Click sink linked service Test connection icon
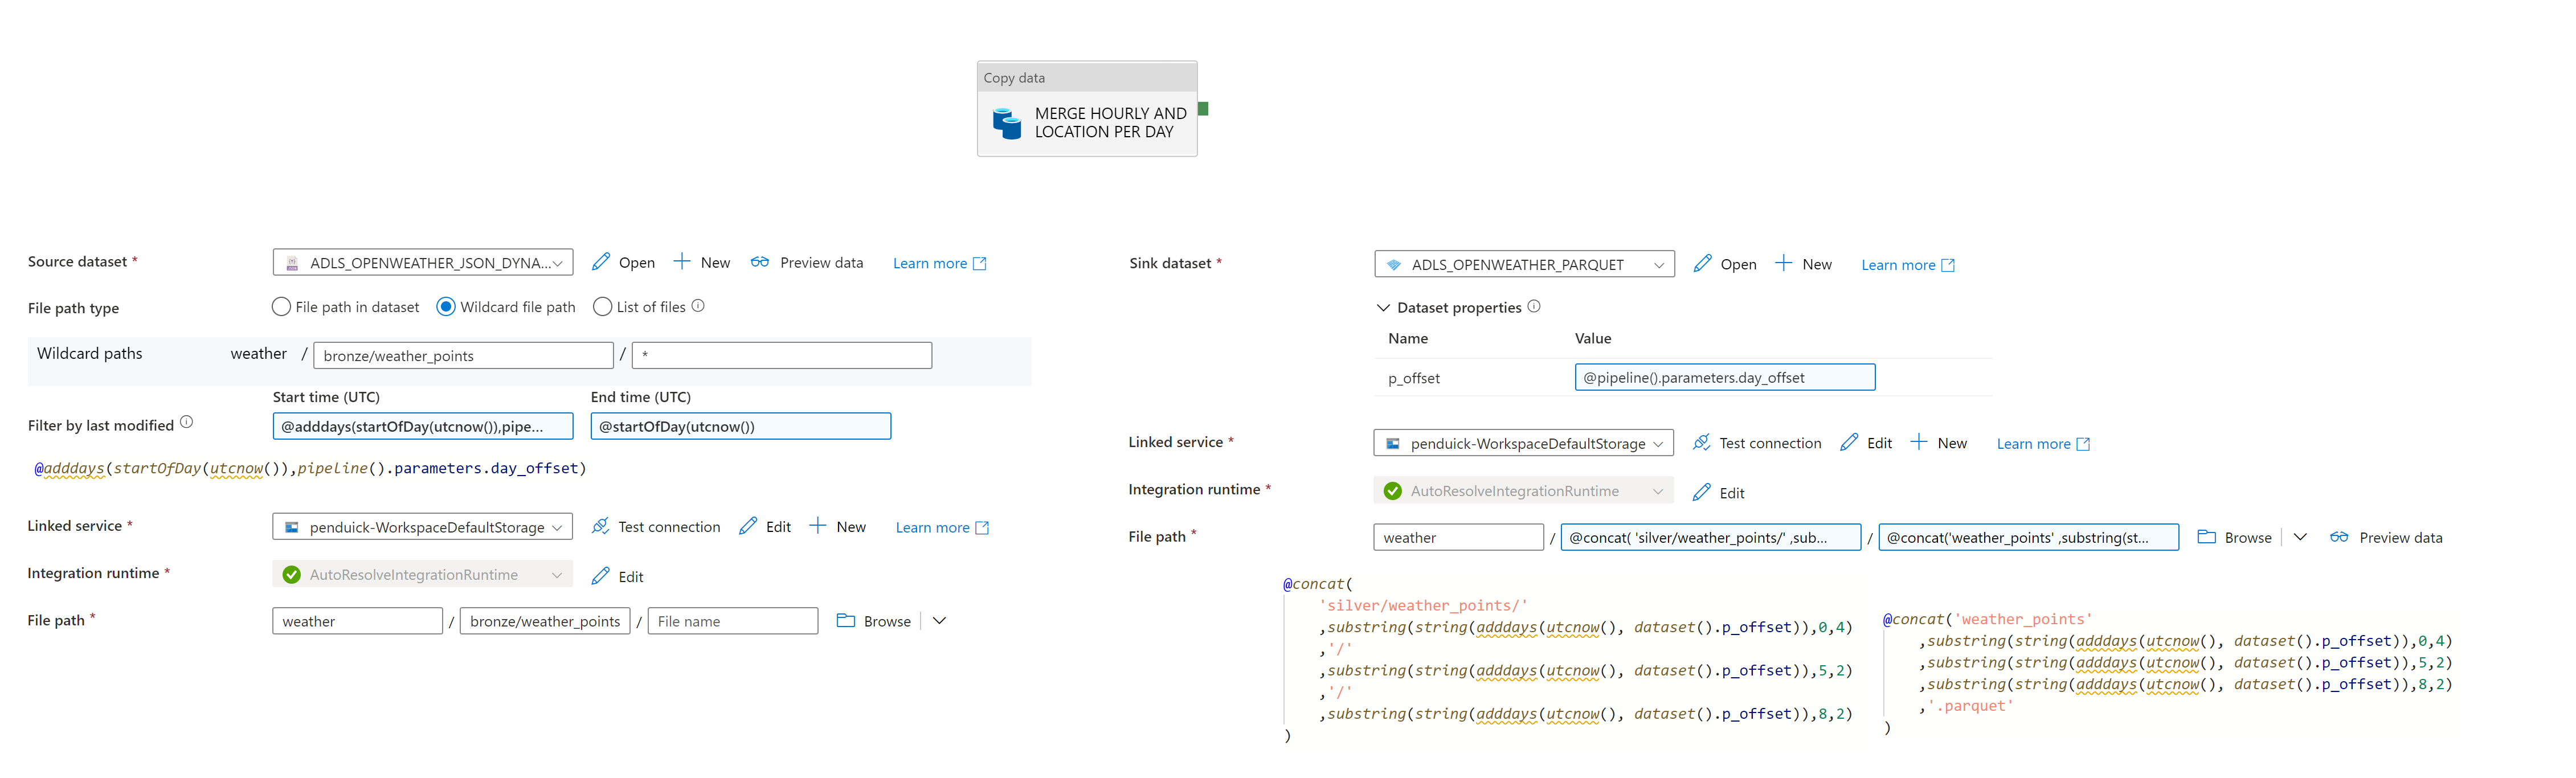This screenshot has width=2576, height=778. [x=1701, y=443]
